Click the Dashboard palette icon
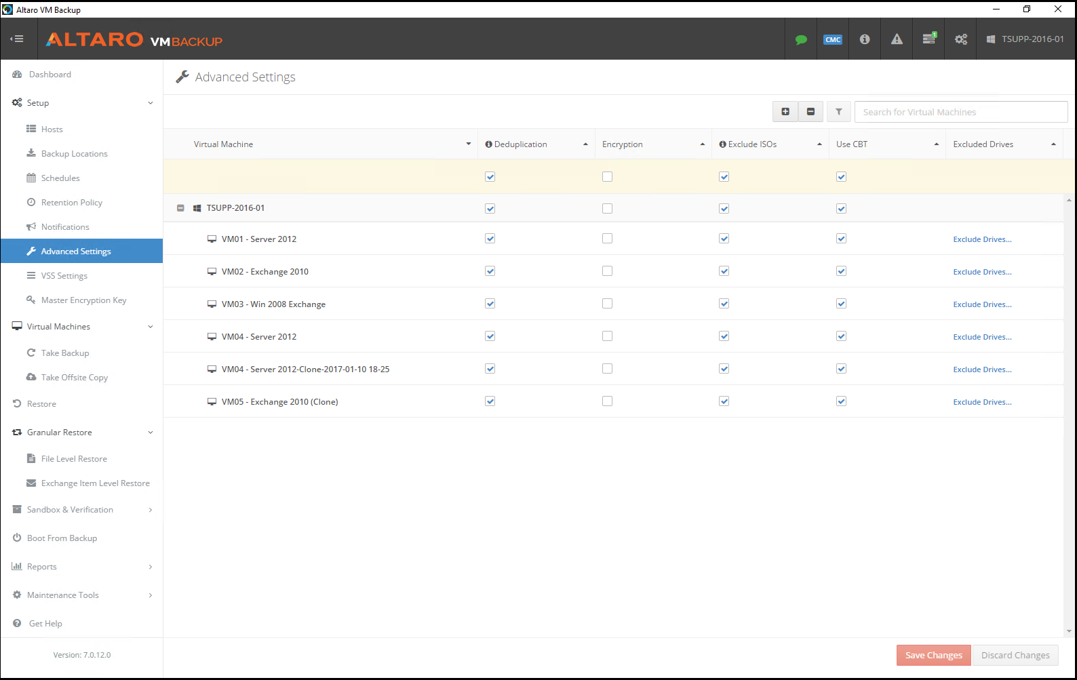 [x=17, y=75]
